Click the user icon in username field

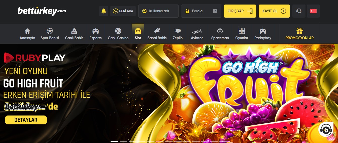(144, 11)
